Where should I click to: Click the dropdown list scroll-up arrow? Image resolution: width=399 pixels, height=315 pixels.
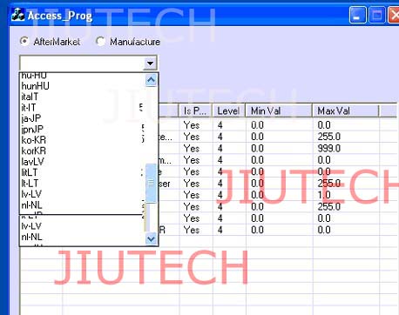click(x=151, y=80)
